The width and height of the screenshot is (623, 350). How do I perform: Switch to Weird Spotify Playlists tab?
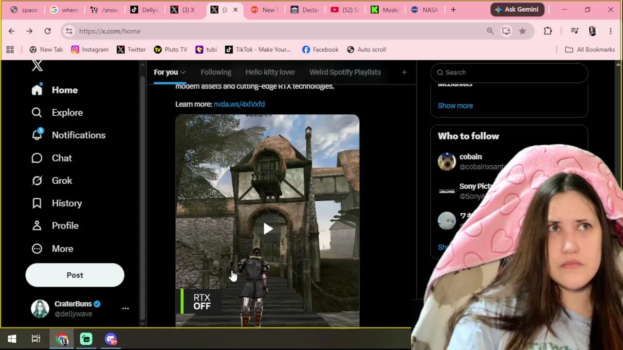click(x=345, y=72)
